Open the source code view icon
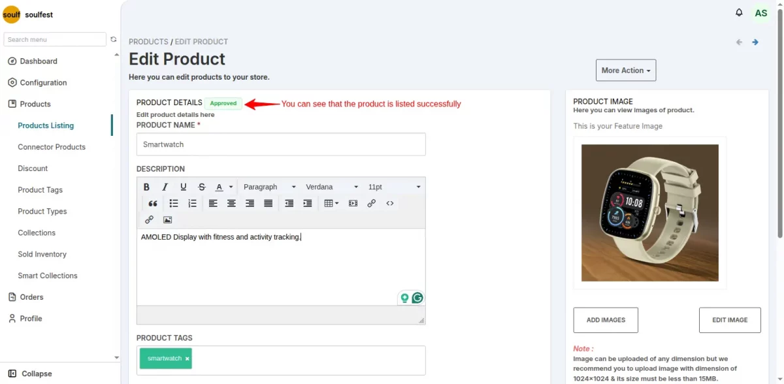Screen dimensions: 784x384 coord(390,203)
